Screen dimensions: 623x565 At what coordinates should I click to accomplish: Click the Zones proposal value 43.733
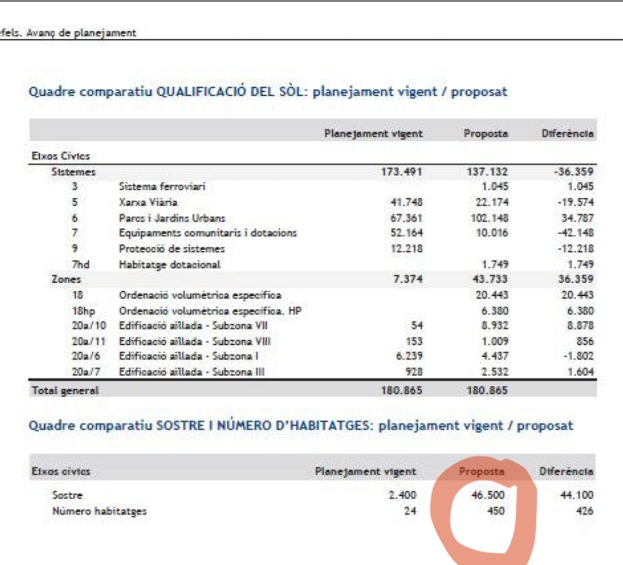490,280
